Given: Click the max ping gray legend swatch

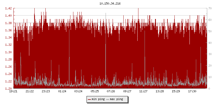Looking at the screenshot, I should (x=108, y=99).
